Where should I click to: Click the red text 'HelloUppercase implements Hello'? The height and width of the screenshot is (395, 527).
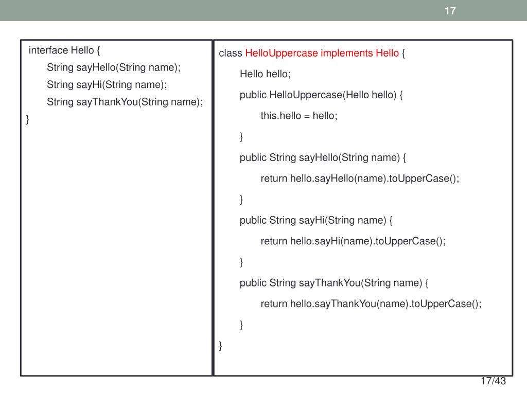click(322, 53)
